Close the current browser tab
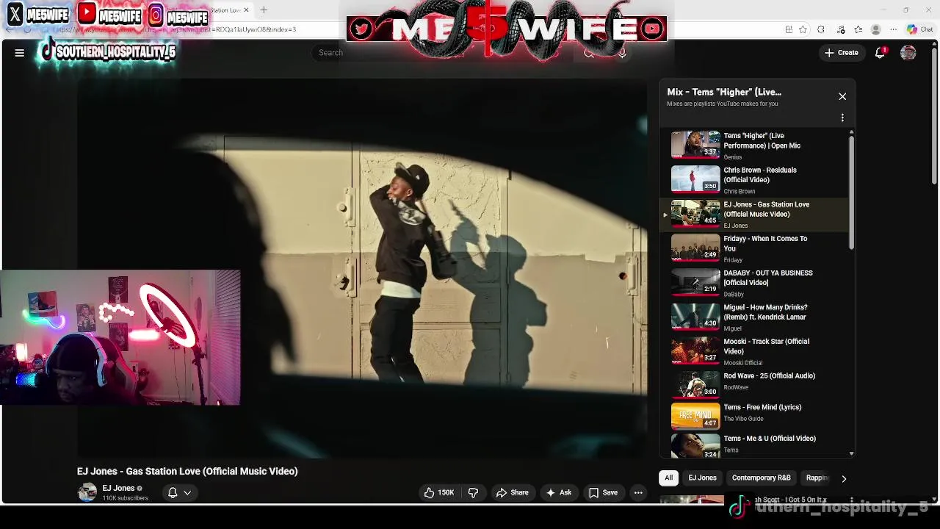This screenshot has width=940, height=529. (246, 10)
